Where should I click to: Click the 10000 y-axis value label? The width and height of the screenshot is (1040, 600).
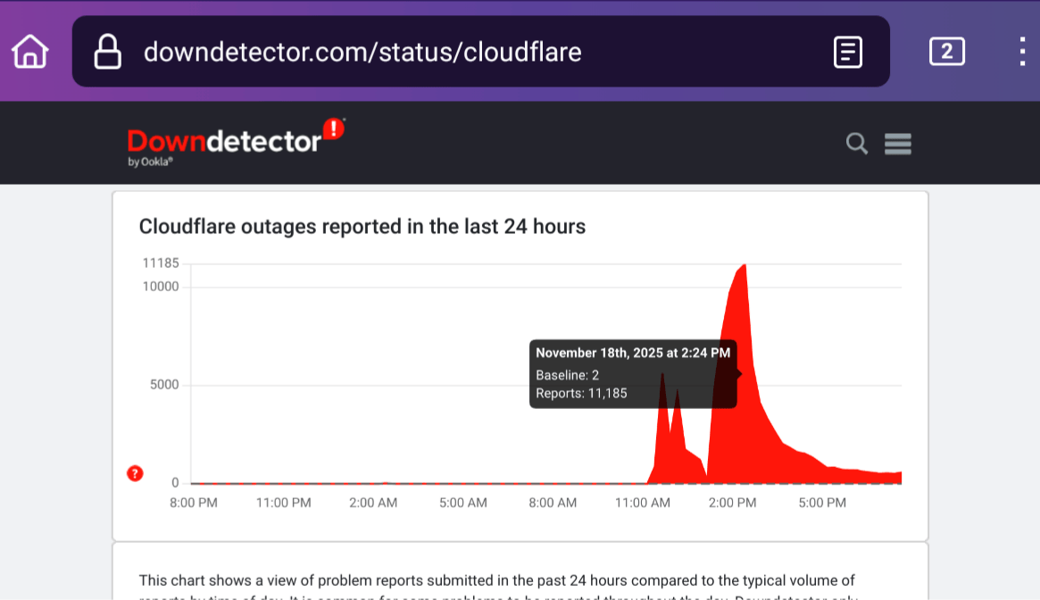(161, 287)
